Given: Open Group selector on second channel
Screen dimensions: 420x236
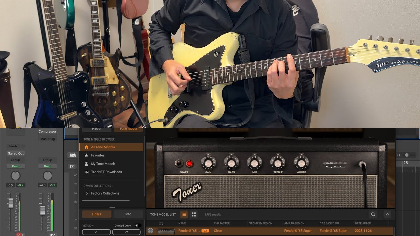Looking at the screenshot, I should [x=48, y=160].
